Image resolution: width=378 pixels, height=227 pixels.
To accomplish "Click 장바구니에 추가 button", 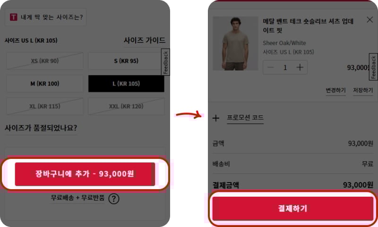I will [x=85, y=174].
